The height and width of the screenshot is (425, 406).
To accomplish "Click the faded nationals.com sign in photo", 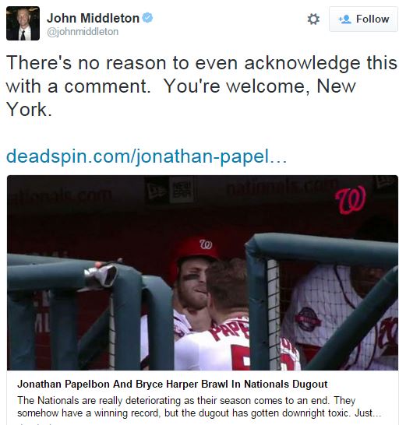I will 281,187.
